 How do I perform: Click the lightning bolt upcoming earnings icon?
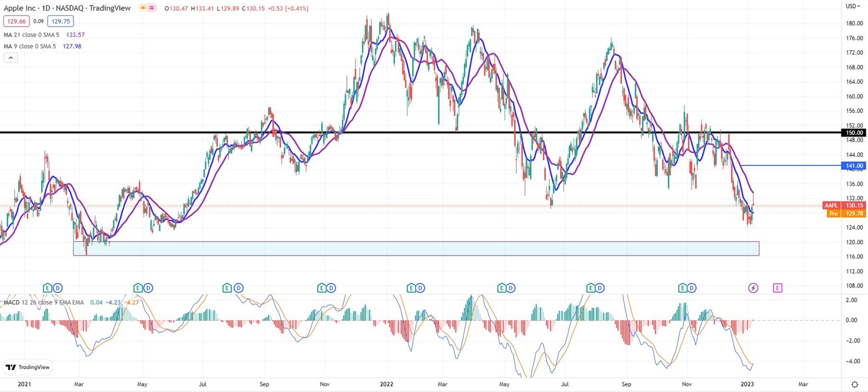point(754,288)
